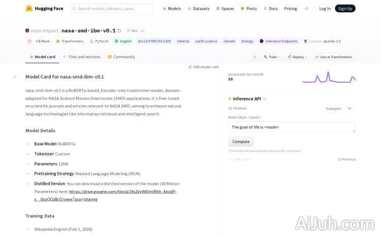Click the Inference API info icon

tap(265, 99)
